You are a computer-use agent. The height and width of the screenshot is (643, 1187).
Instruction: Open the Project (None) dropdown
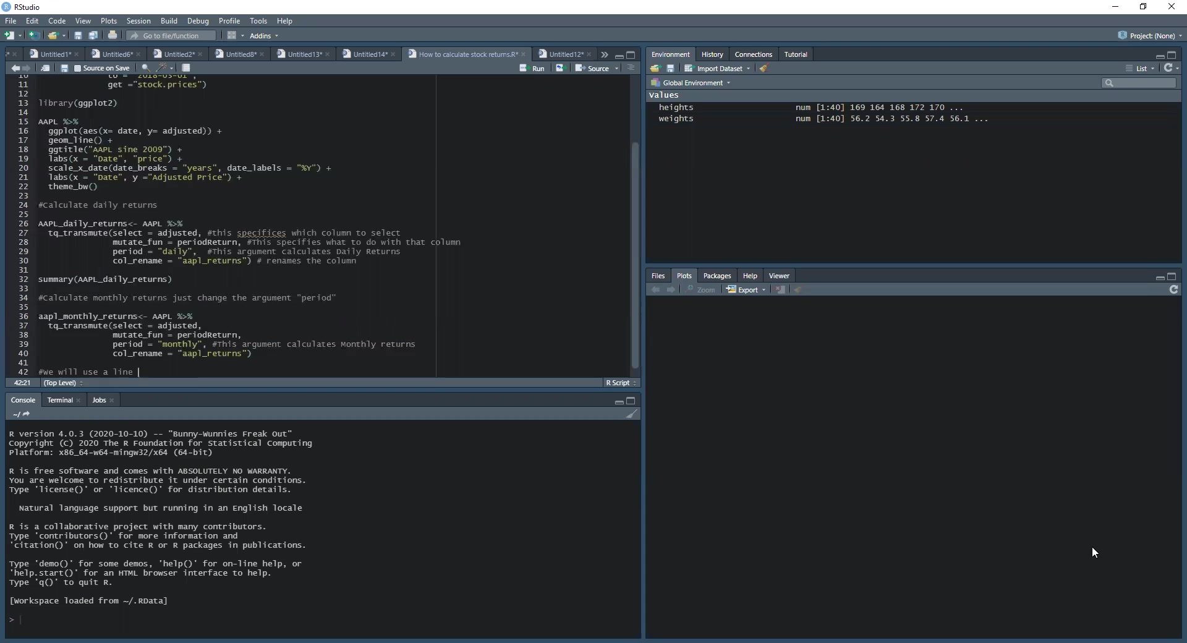pos(1149,36)
